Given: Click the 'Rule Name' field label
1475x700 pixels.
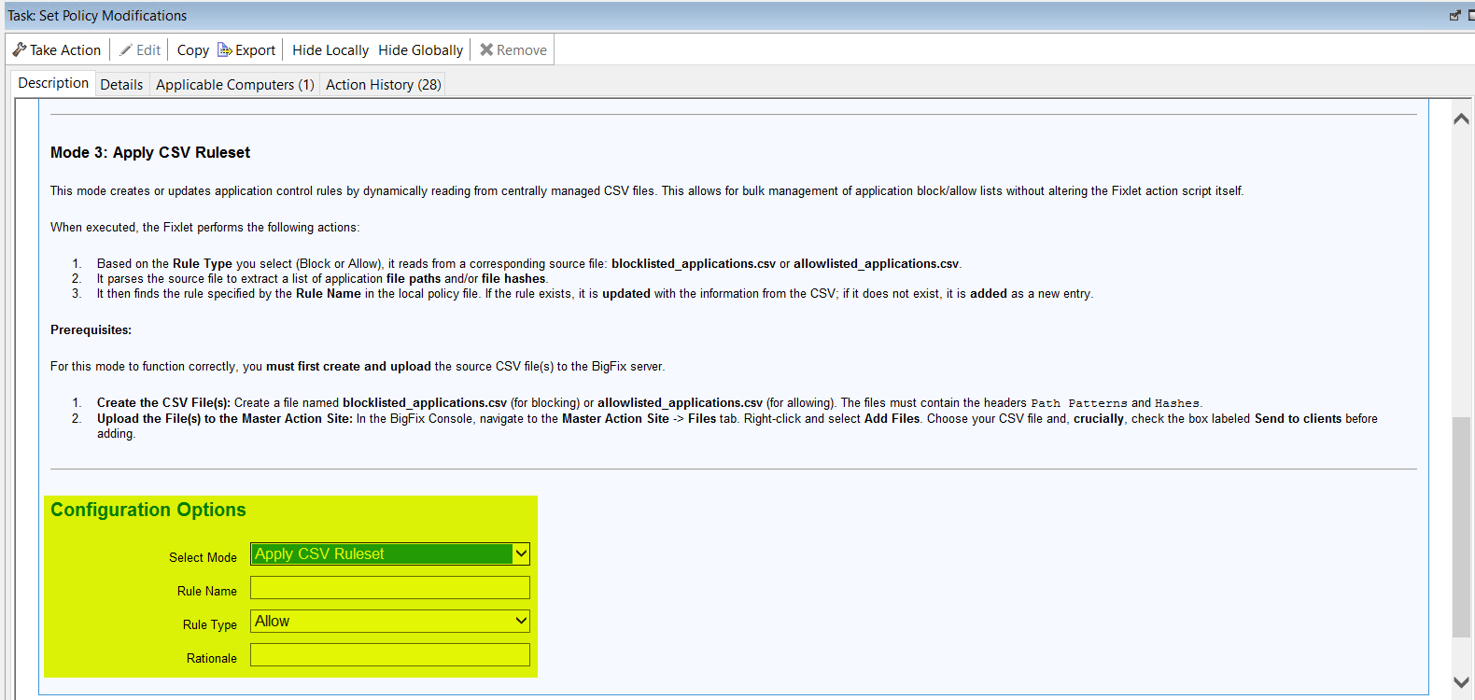Looking at the screenshot, I should tap(207, 591).
